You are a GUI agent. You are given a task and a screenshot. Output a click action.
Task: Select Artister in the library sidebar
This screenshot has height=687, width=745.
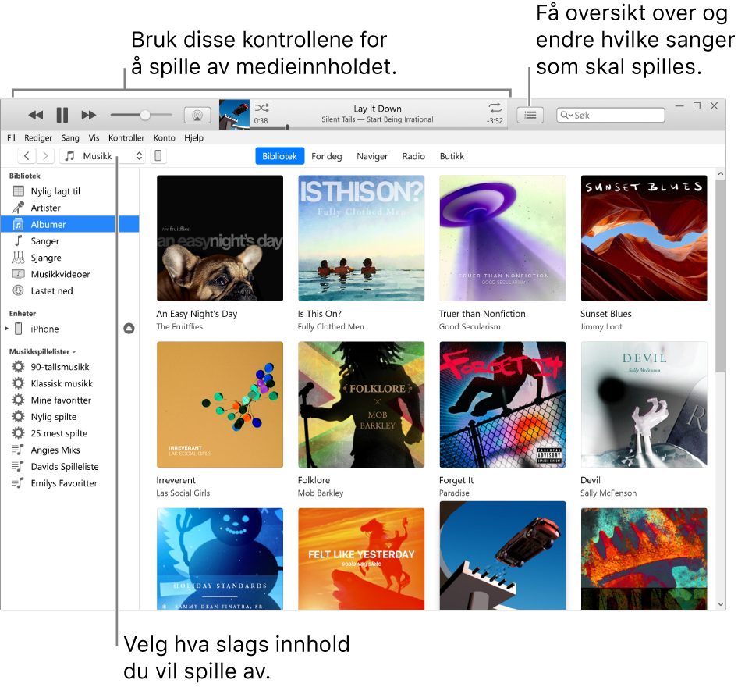point(70,208)
